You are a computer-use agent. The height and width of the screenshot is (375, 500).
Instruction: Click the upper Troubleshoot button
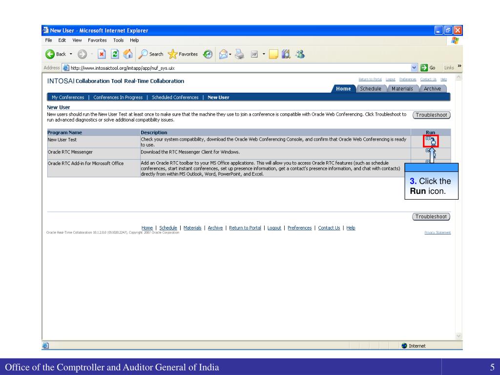[x=432, y=115]
